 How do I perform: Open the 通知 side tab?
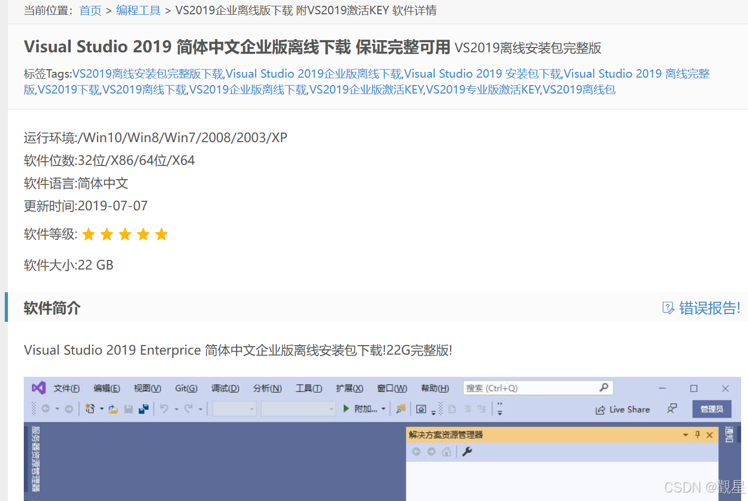click(x=729, y=434)
